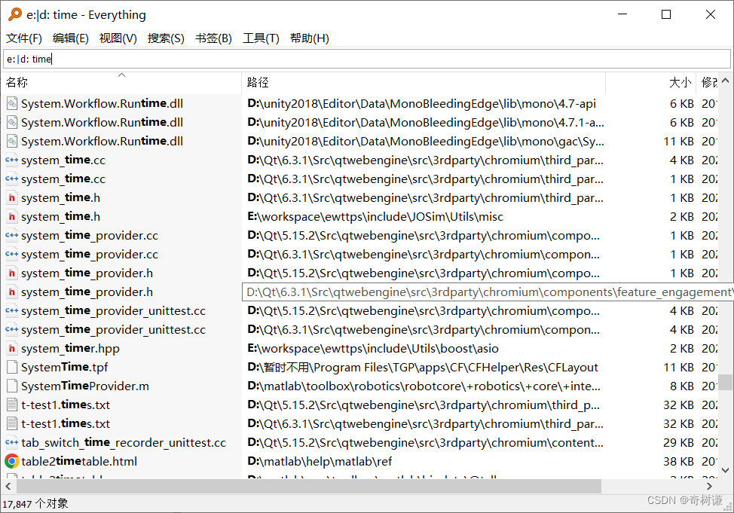Image resolution: width=734 pixels, height=513 pixels.
Task: Select the tab_switch_time_recorder_unittest.cc file name
Action: [x=124, y=442]
